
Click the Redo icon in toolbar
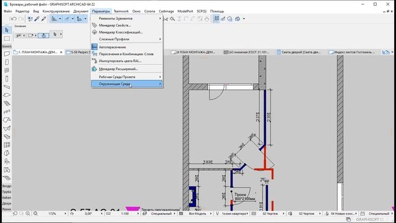21,19
